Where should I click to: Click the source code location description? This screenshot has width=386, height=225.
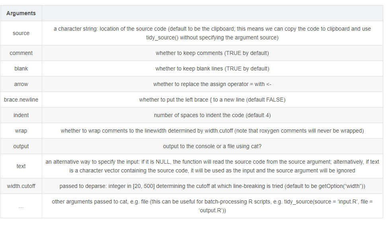(212, 33)
